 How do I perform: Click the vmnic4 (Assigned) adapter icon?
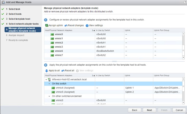pyautogui.click(x=53, y=88)
